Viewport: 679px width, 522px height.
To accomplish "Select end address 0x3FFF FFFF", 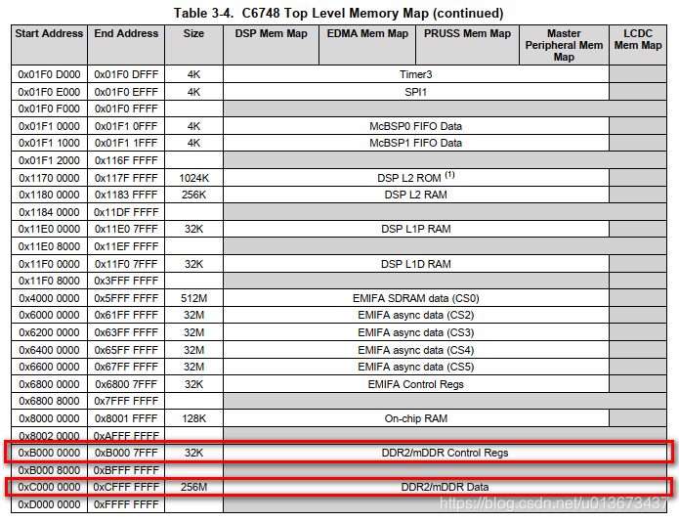I will tap(126, 281).
